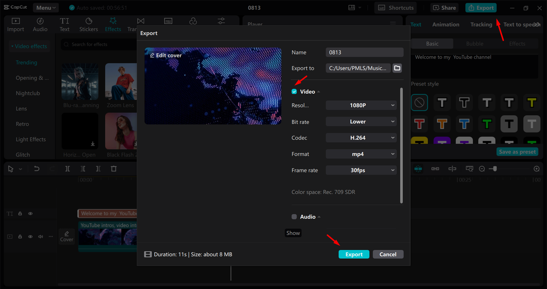The width and height of the screenshot is (547, 289).
Task: Open the Codec H.264 dropdown
Action: [x=361, y=138]
